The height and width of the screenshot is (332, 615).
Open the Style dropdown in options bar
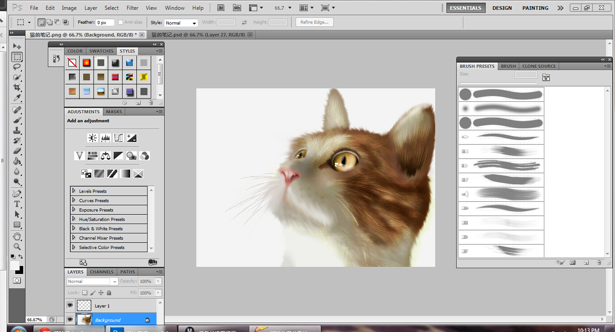point(181,23)
